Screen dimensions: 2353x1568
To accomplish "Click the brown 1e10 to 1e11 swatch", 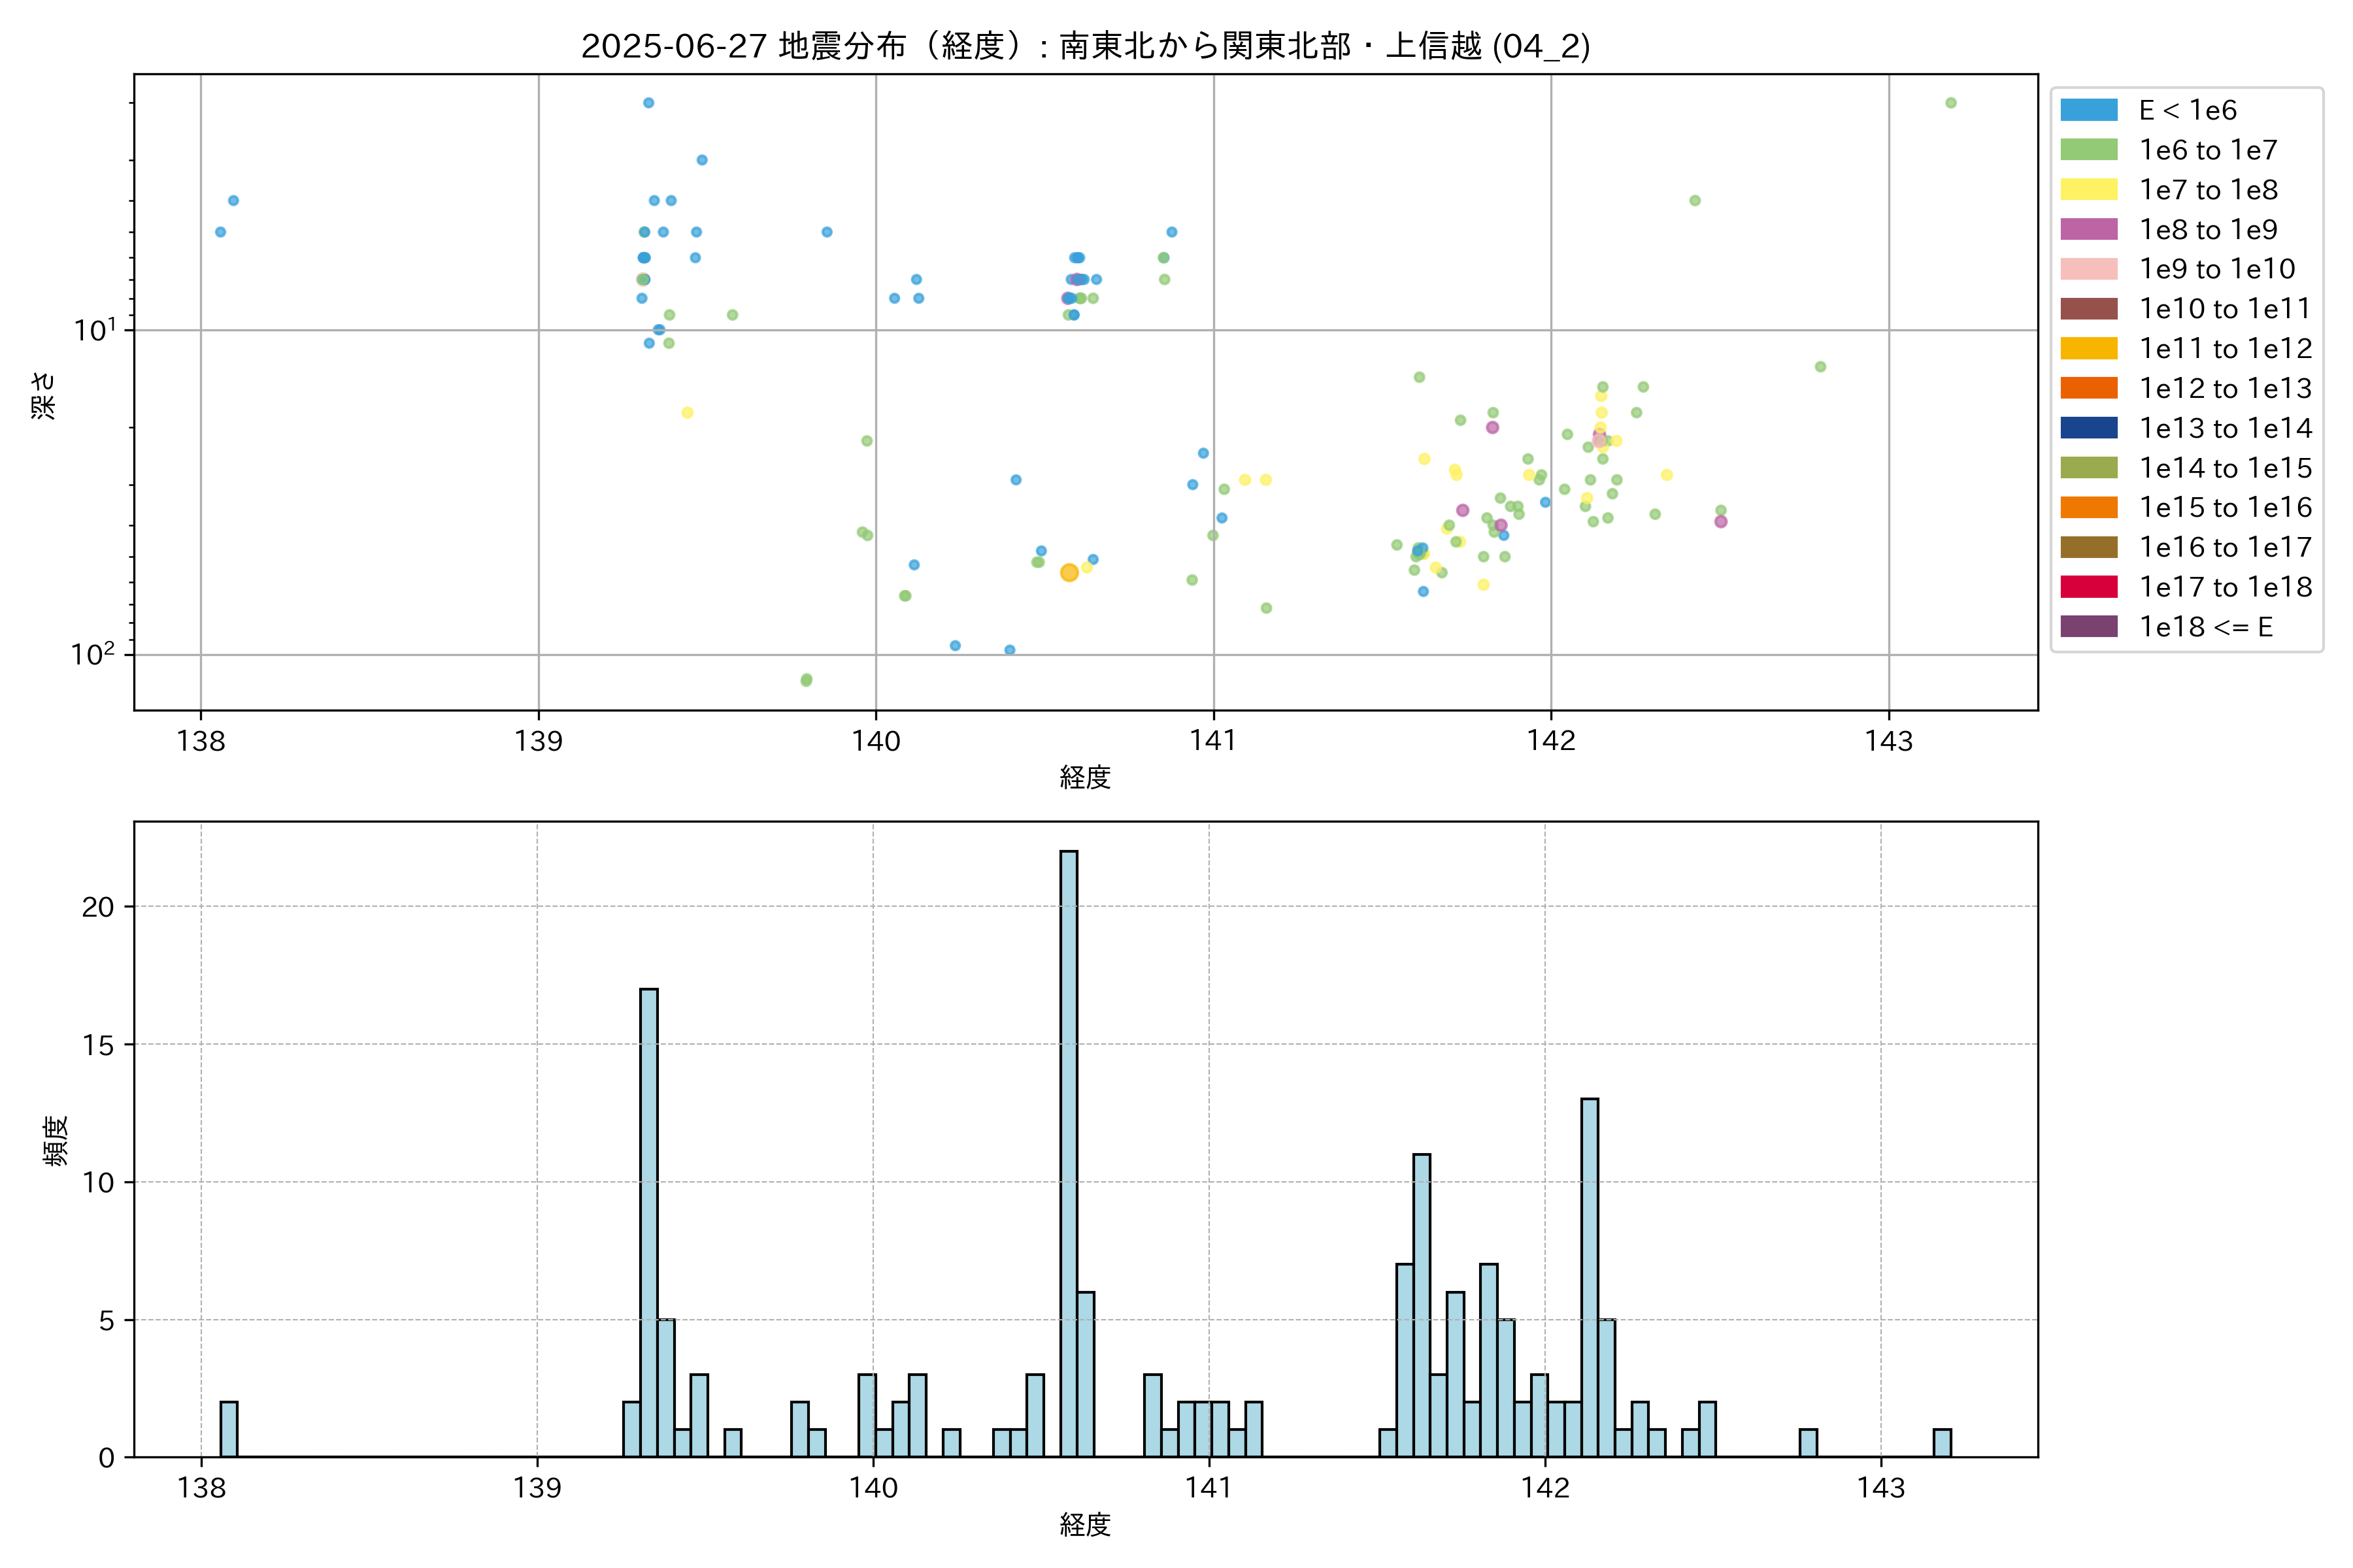I will [2088, 309].
